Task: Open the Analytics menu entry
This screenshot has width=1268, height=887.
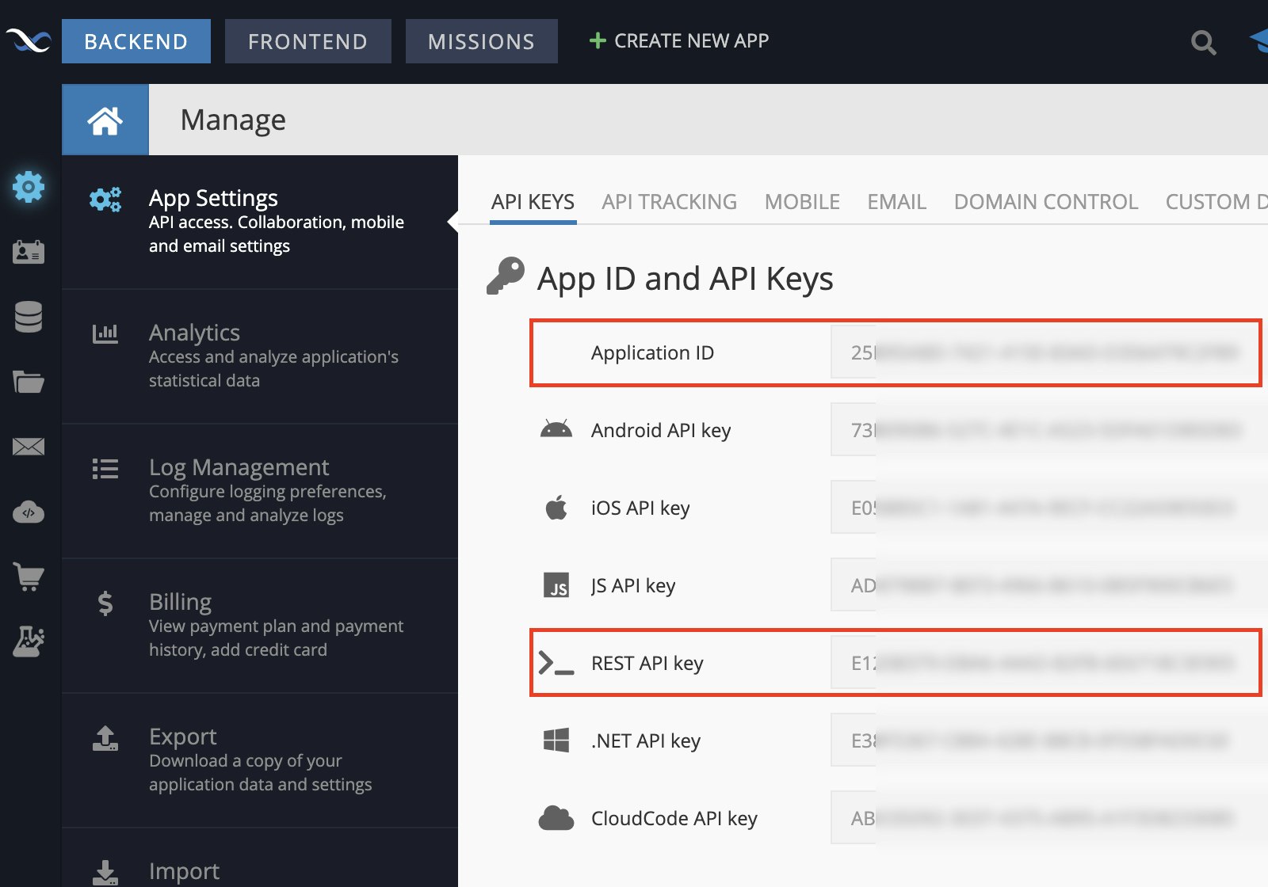Action: click(260, 356)
